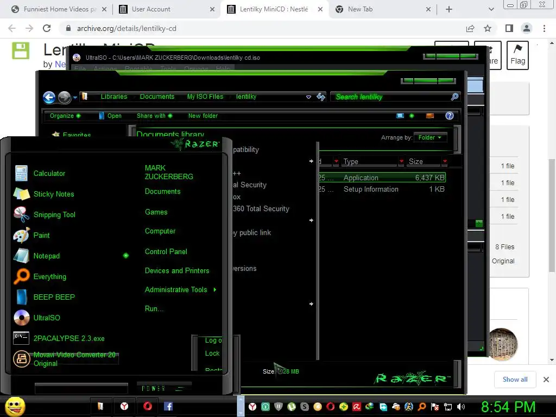This screenshot has width=556, height=417.
Task: Click the Yandex pinned taskbar button
Action: coord(124,406)
